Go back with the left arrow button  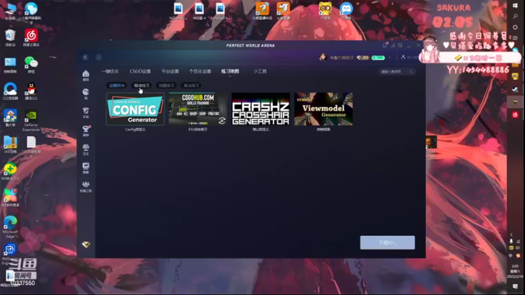tap(85, 57)
